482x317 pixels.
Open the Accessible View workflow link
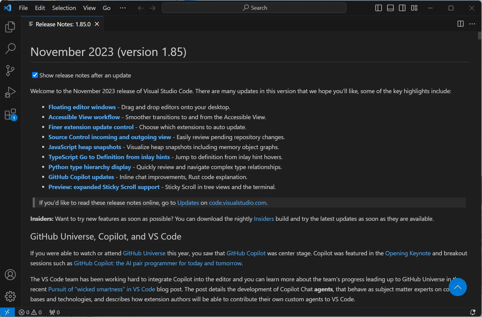pos(84,117)
